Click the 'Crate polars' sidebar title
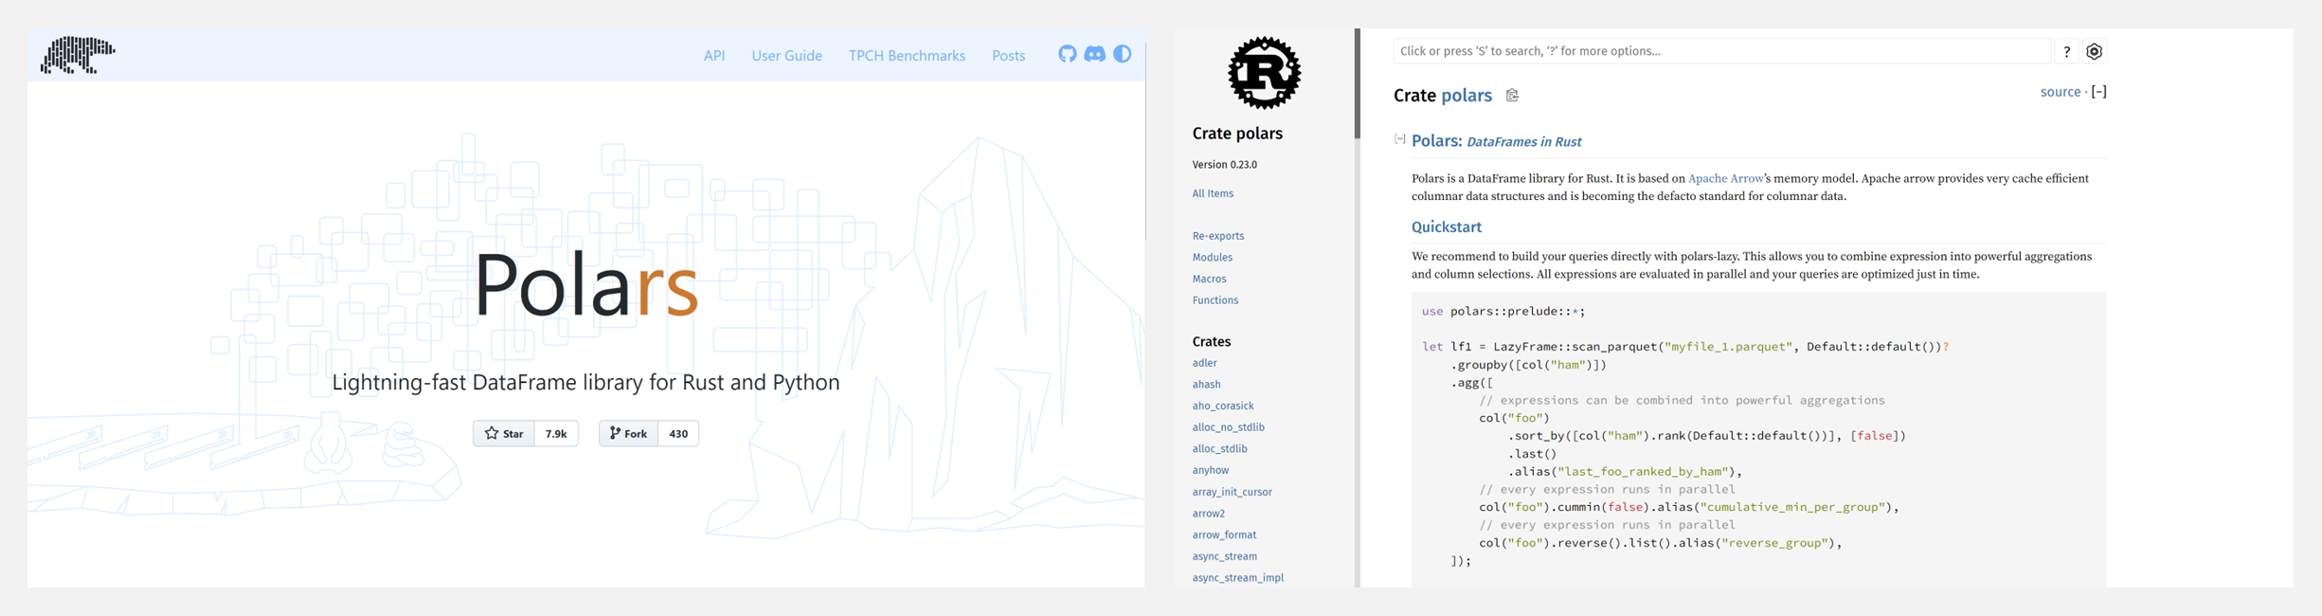This screenshot has width=2322, height=616. pyautogui.click(x=1237, y=134)
